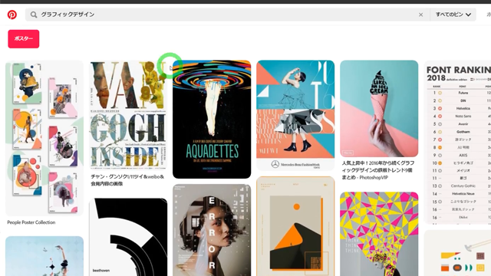Screen dimensions: 491x276
Task: Open the yellow pink triangles poster pin
Action: [x=379, y=234]
